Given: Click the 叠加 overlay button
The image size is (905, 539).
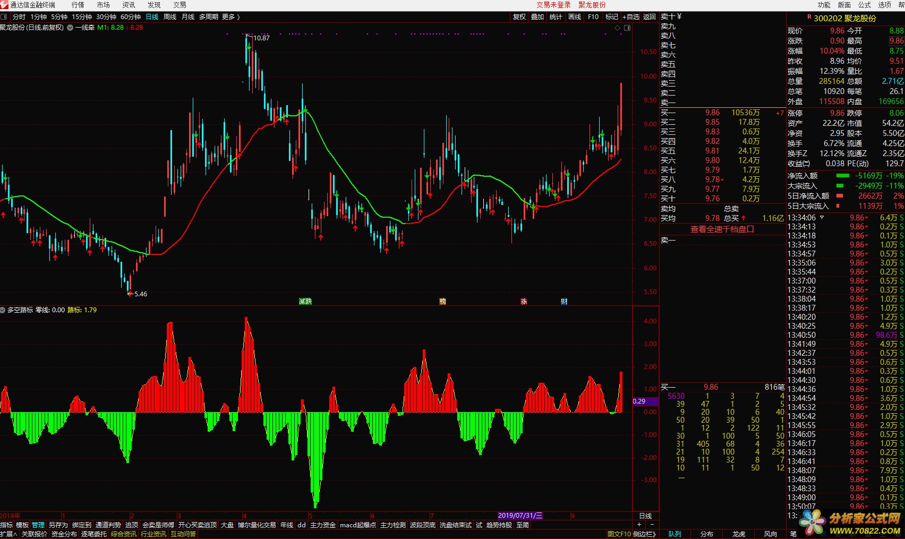Looking at the screenshot, I should point(537,17).
